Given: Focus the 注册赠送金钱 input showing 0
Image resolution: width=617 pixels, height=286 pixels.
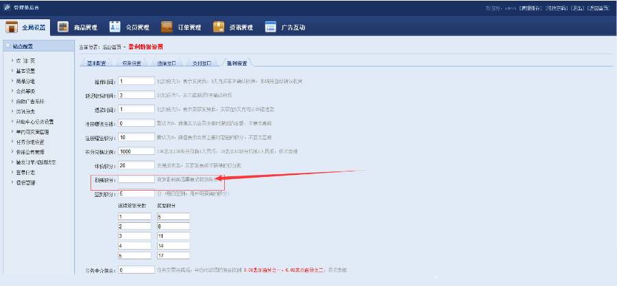Looking at the screenshot, I should pyautogui.click(x=136, y=123).
